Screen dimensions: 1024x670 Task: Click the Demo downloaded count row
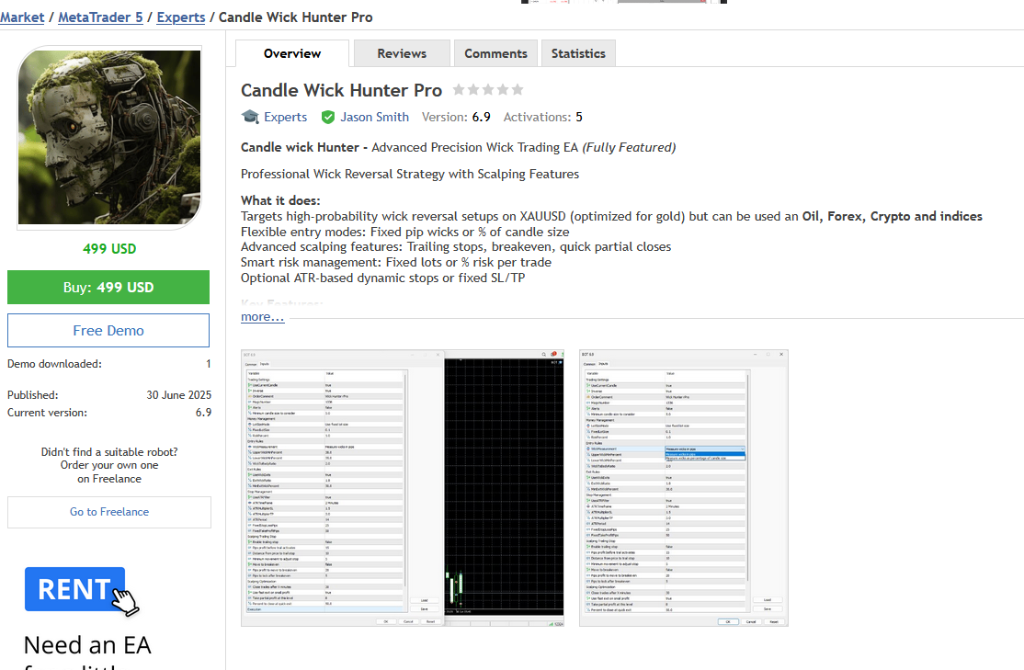pos(109,364)
